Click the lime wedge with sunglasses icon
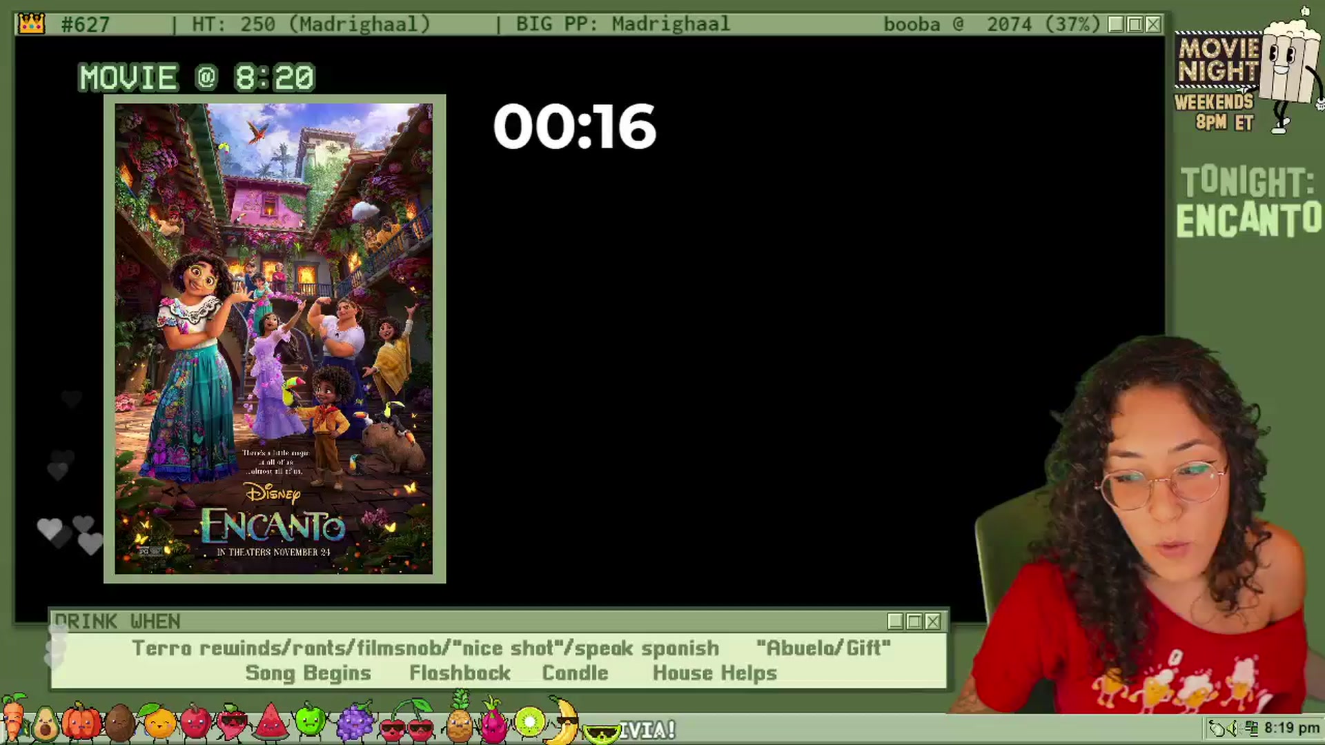Image resolution: width=1325 pixels, height=745 pixels. (600, 733)
